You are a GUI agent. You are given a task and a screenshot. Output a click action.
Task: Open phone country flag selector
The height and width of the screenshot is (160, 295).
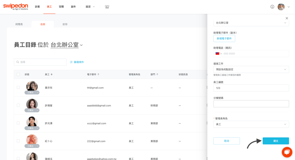(x=219, y=53)
